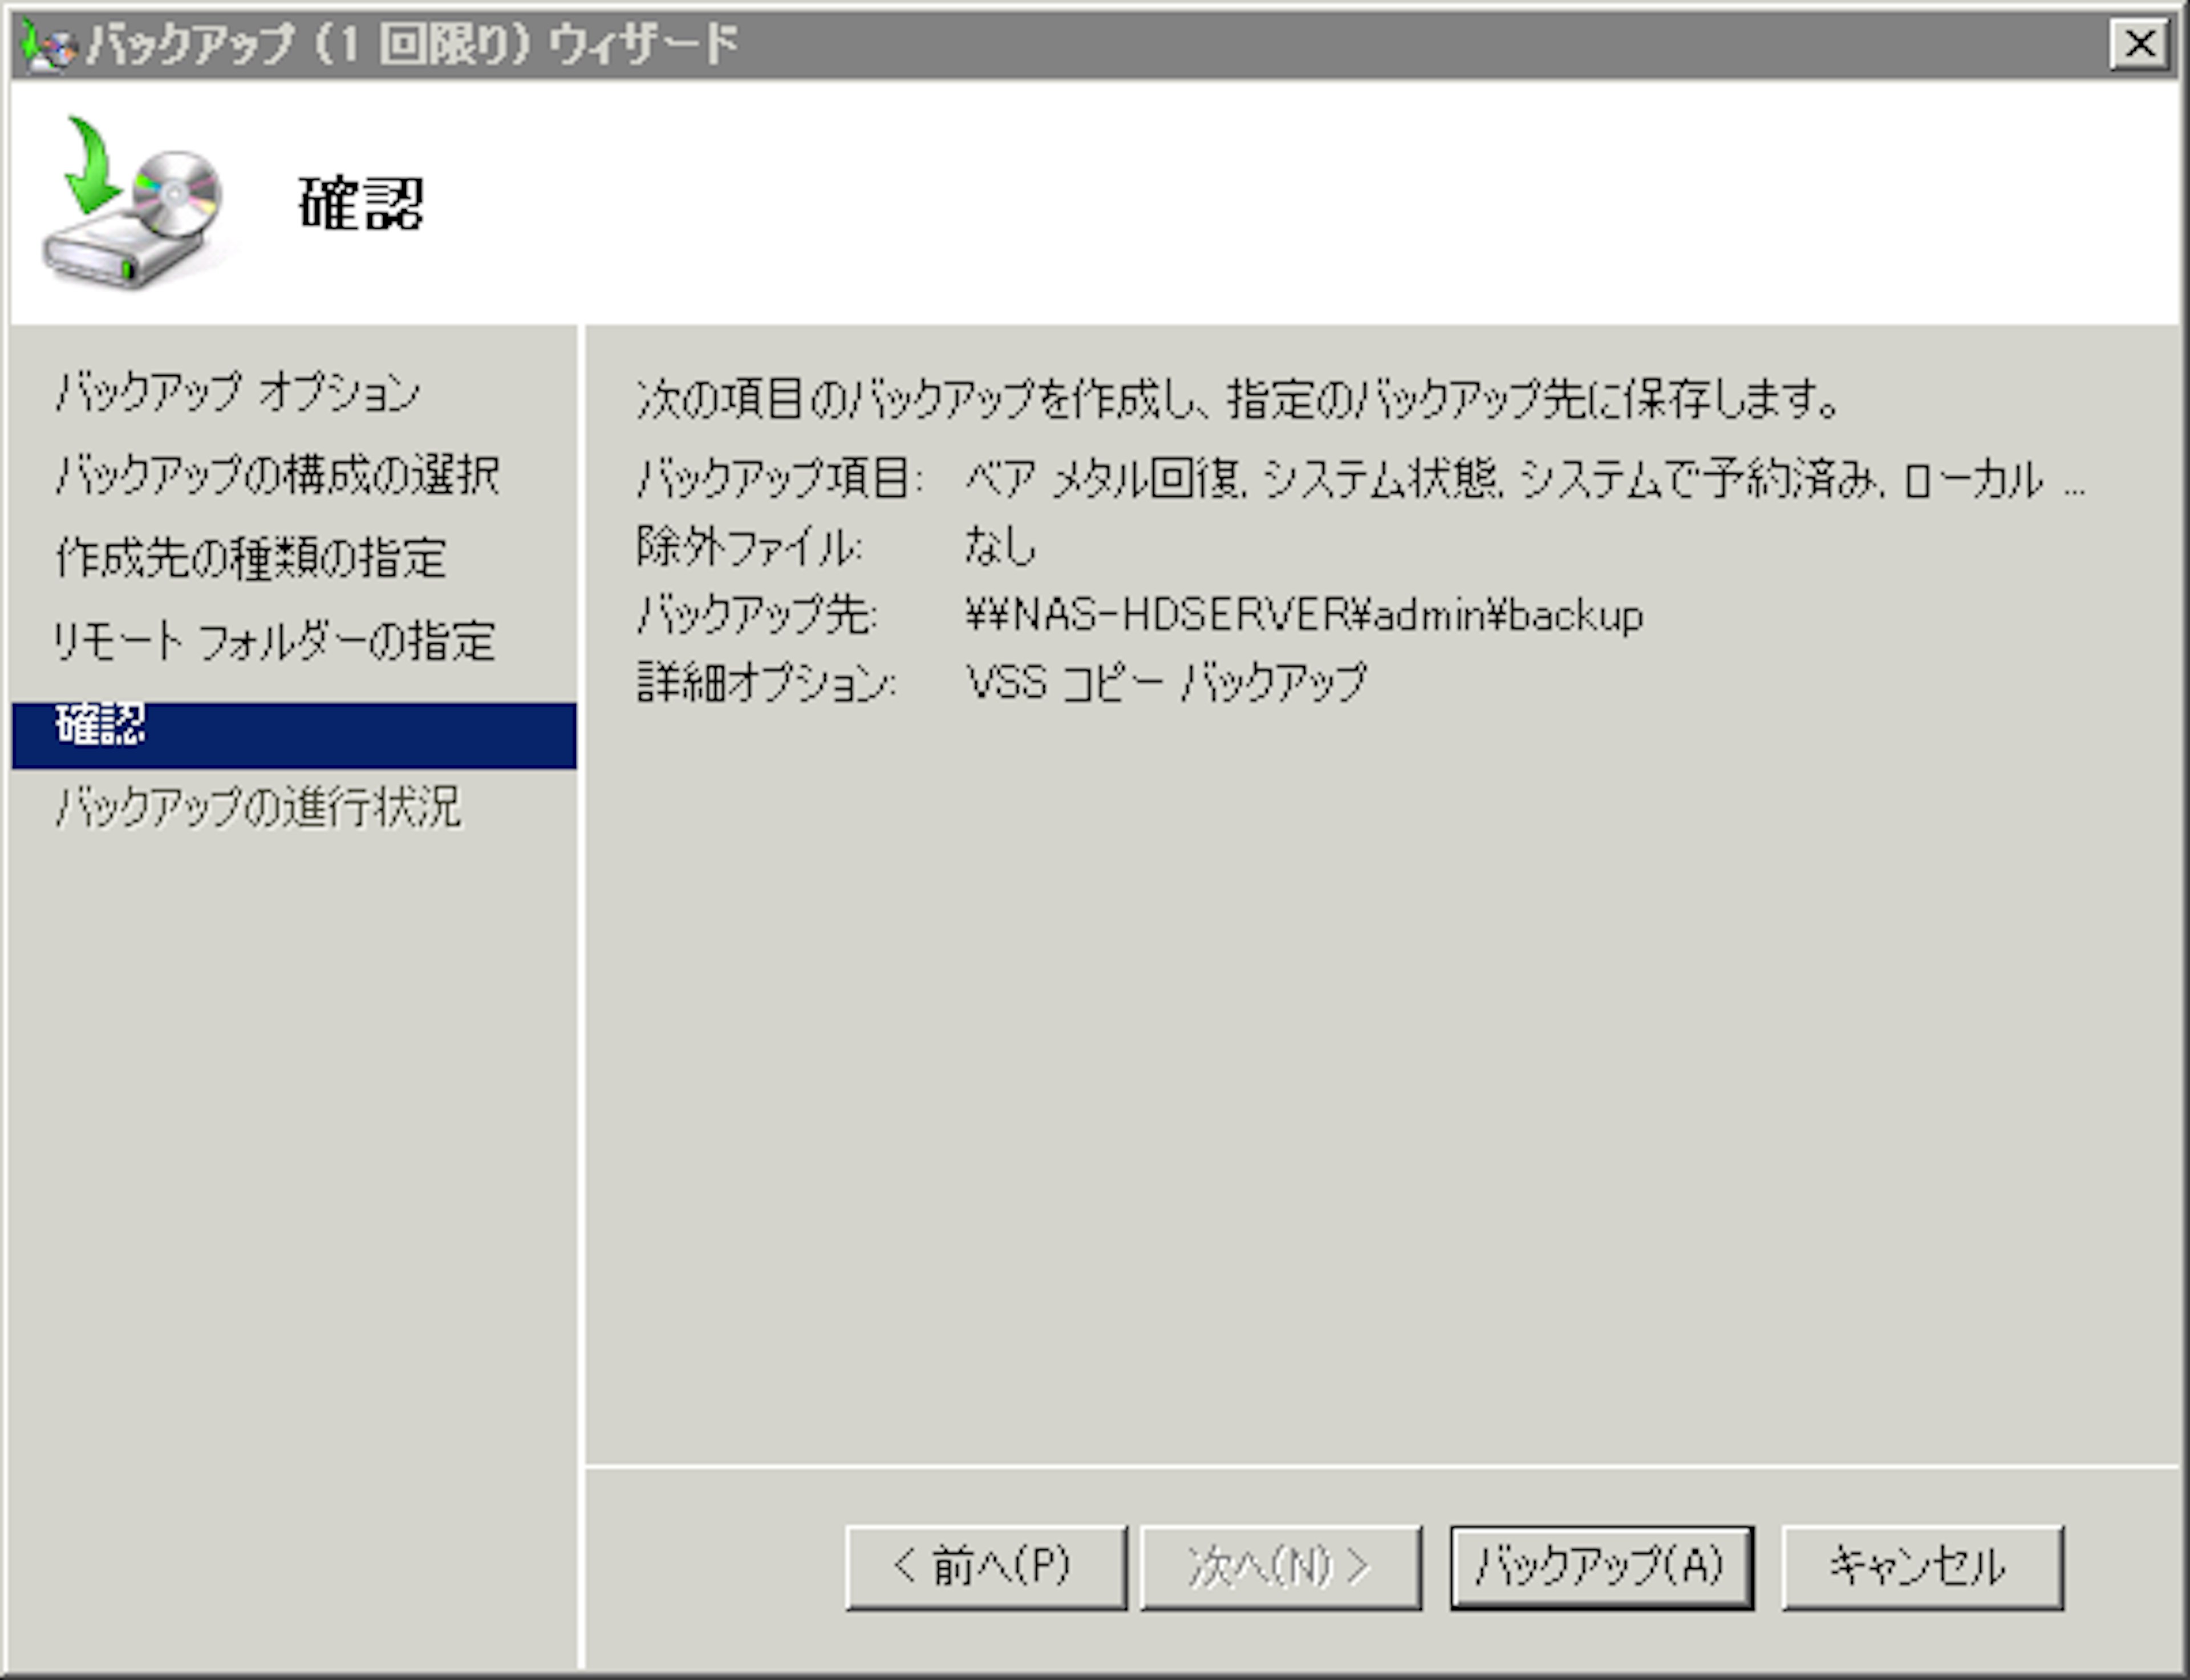
Task: Go to the 作成先の種類の指定 step
Action: point(251,558)
